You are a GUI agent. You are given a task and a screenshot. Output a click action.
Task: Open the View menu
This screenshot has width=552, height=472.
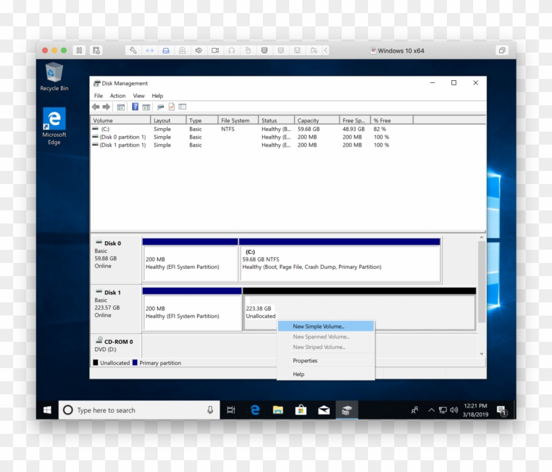tap(139, 95)
